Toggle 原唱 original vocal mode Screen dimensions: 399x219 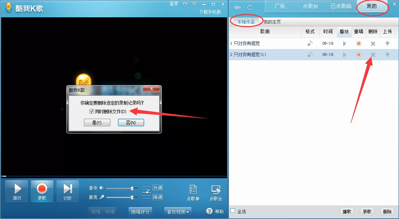click(96, 212)
